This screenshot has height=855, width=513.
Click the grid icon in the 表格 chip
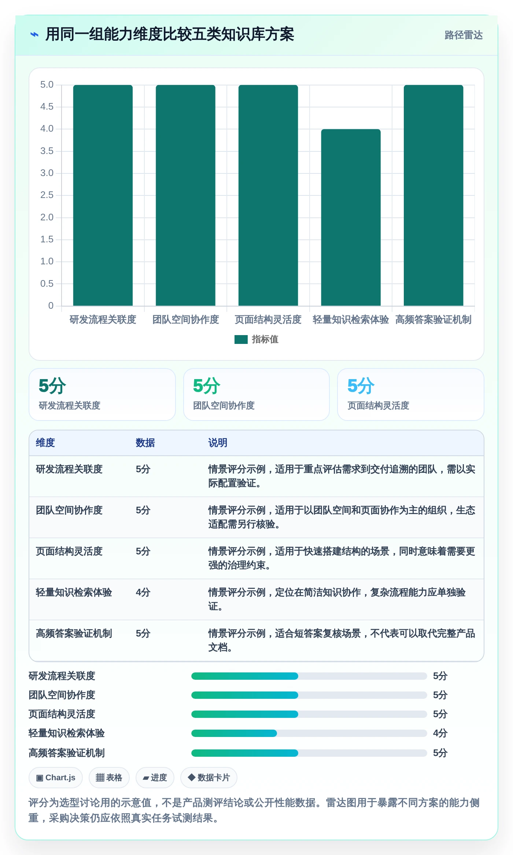pyautogui.click(x=100, y=778)
